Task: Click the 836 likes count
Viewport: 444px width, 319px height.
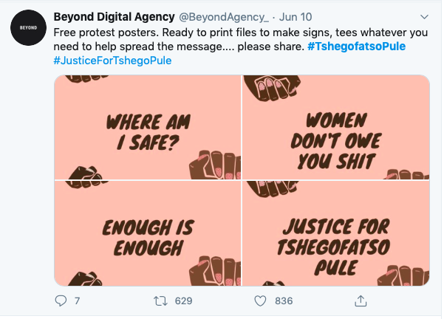Action: pos(284,301)
